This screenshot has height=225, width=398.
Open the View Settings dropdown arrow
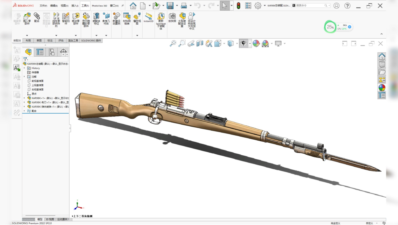(285, 43)
